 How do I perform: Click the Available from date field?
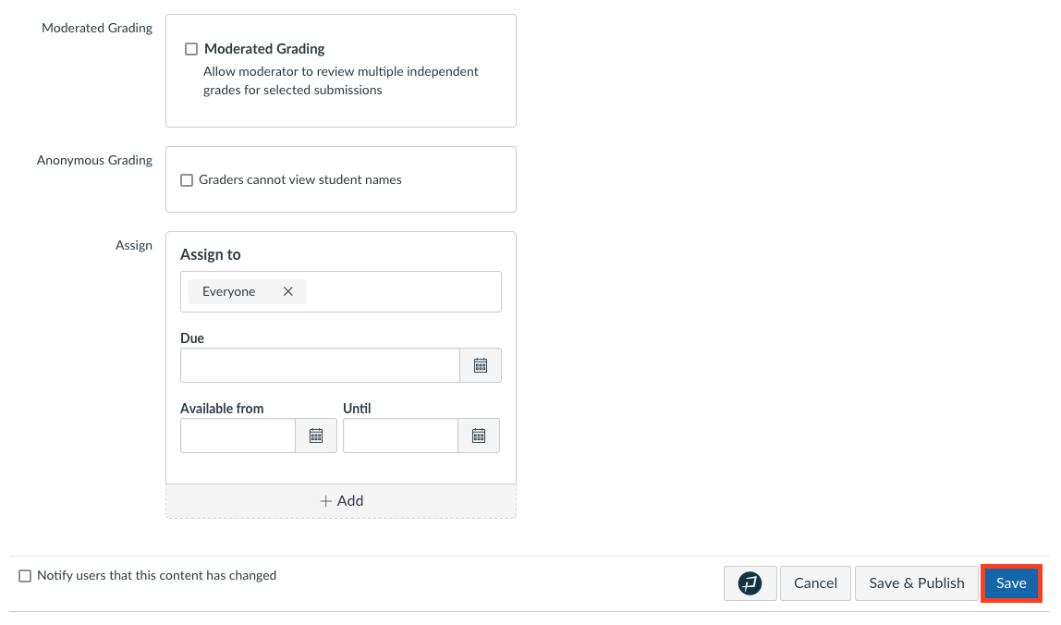238,435
